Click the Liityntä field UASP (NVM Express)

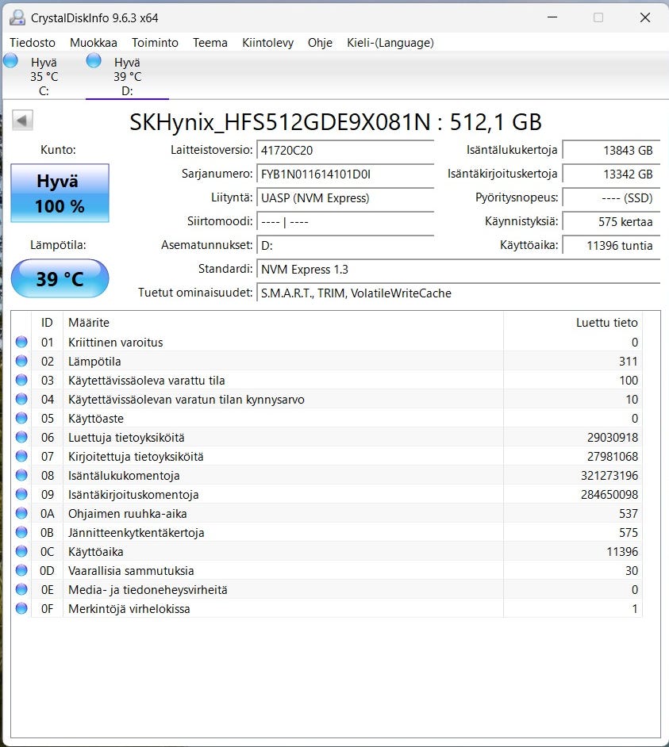[345, 197]
